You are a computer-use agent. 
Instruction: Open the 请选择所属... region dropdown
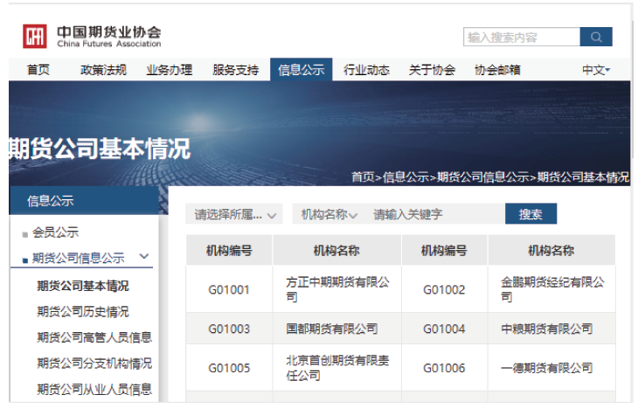point(234,214)
